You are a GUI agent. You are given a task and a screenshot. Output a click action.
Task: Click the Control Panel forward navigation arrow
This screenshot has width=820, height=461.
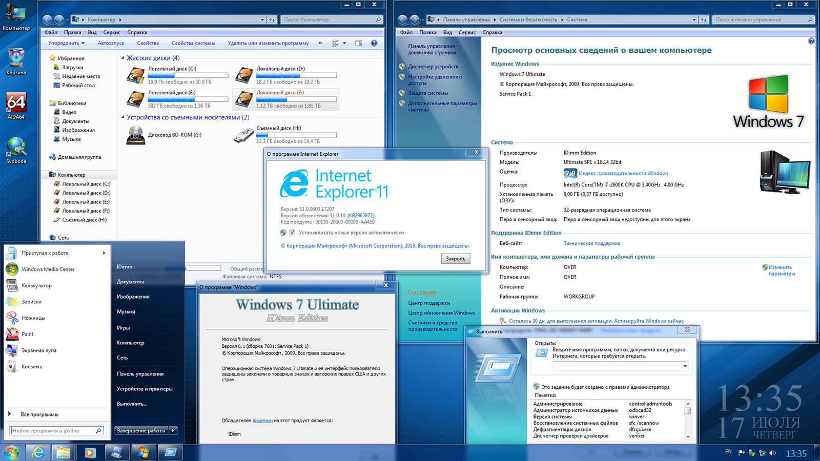pyautogui.click(x=414, y=19)
